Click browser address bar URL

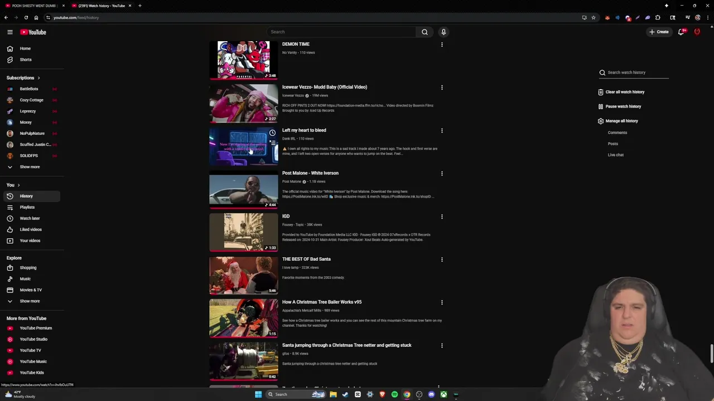pos(76,17)
